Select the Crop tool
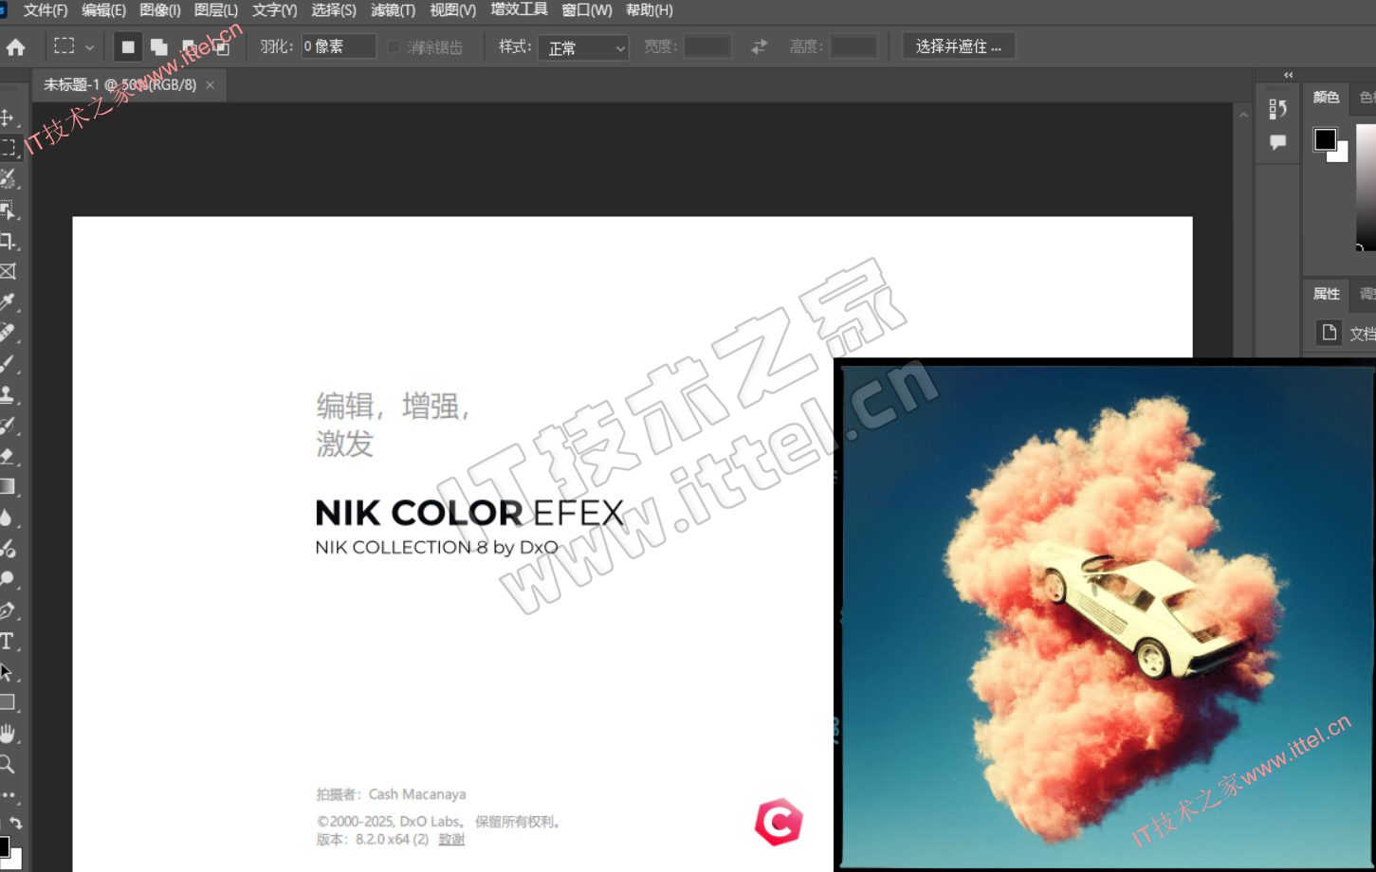 pos(8,241)
